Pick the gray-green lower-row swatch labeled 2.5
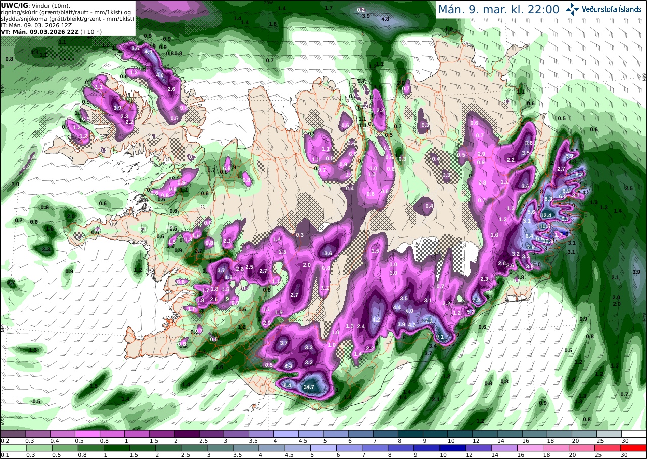 tap(194, 448)
